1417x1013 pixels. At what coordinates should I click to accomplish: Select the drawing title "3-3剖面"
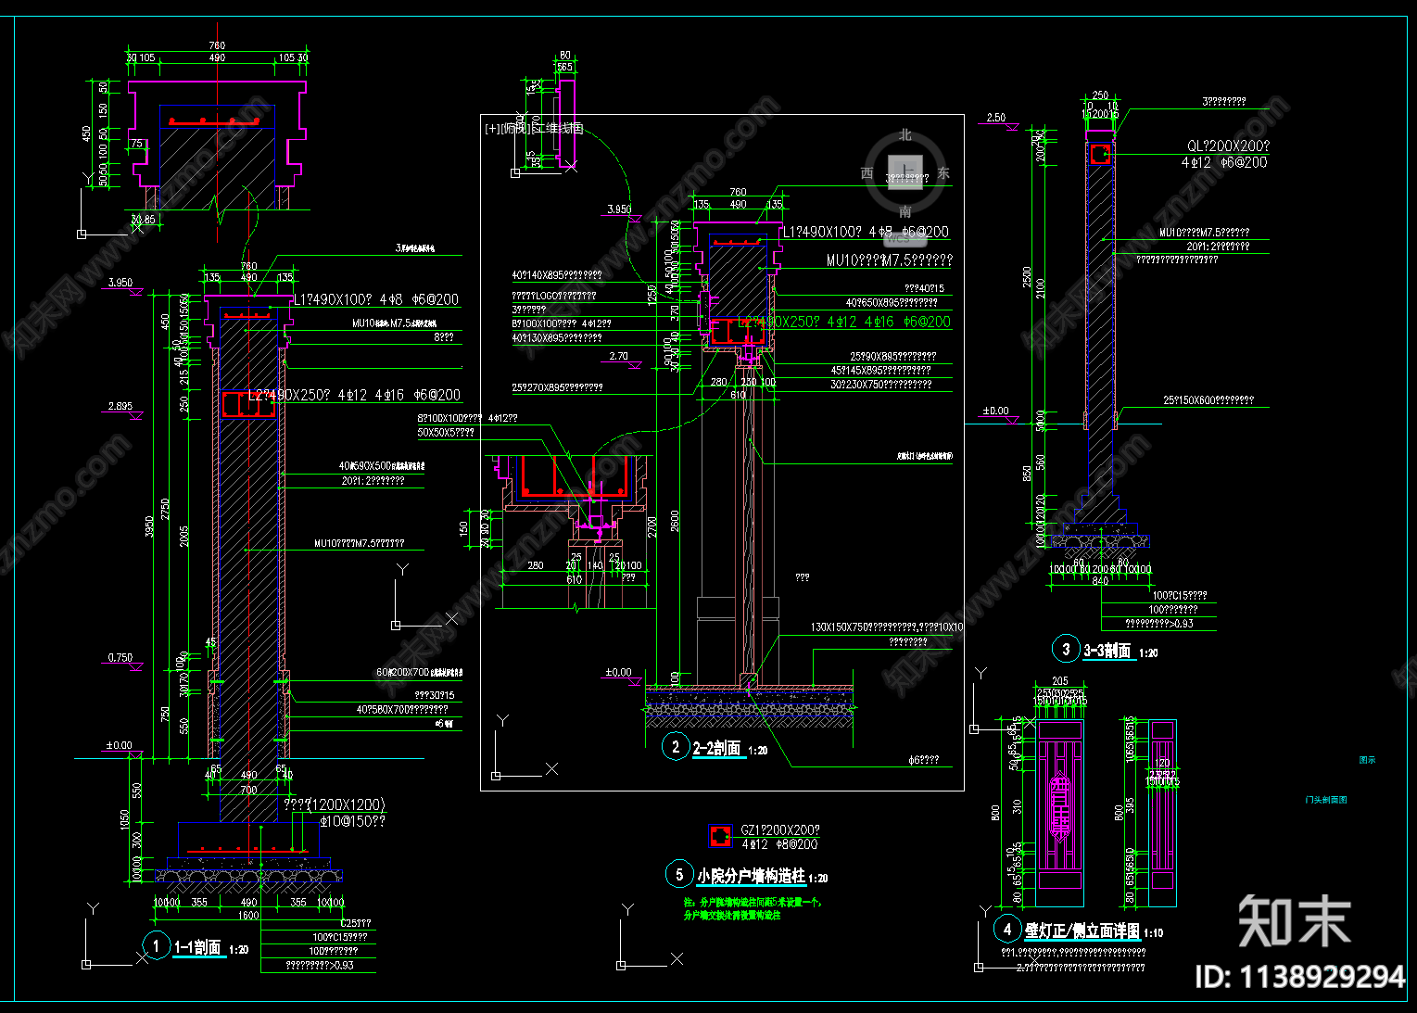click(x=1108, y=651)
